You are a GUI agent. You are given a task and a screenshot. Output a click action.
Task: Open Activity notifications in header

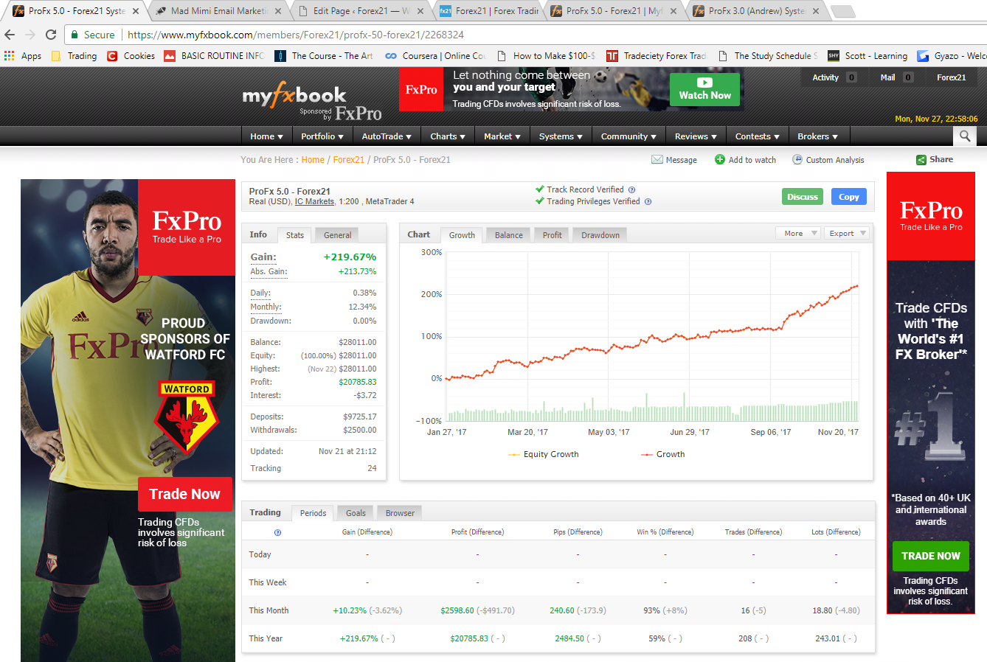(834, 77)
